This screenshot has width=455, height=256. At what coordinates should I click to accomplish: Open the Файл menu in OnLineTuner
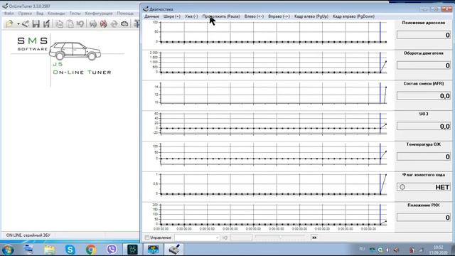[9, 14]
